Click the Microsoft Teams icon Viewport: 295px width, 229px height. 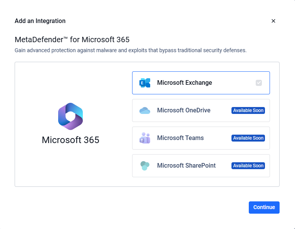coord(145,138)
